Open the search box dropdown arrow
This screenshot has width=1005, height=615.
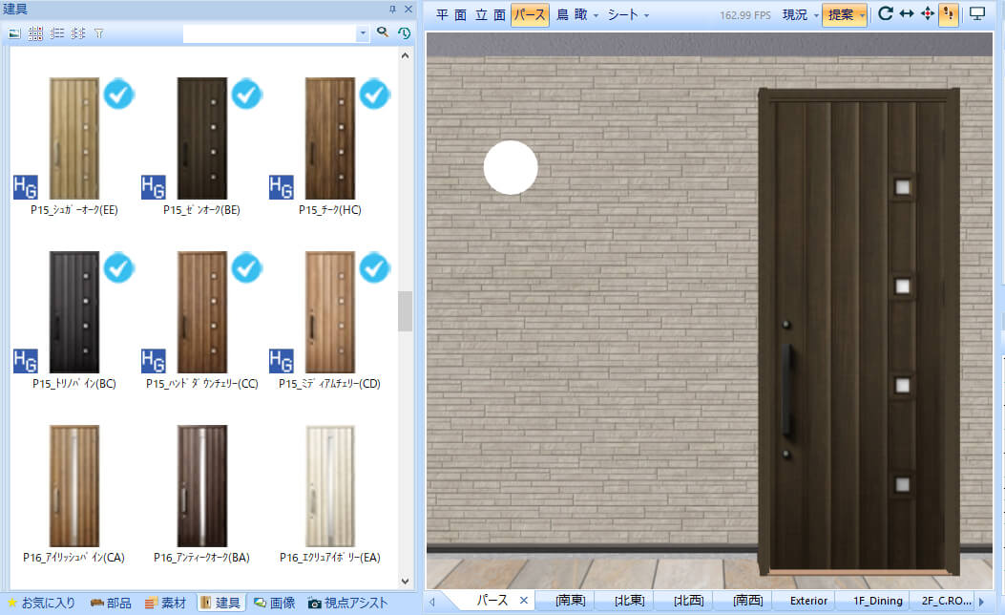[363, 33]
